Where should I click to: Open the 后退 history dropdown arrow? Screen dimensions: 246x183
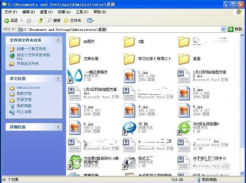[x=22, y=21]
